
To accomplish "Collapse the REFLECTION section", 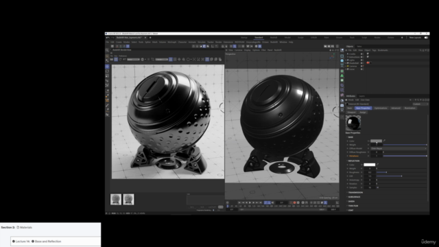I will point(353,161).
